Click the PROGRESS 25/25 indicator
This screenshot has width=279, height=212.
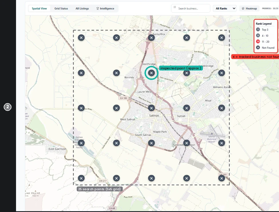click(270, 9)
